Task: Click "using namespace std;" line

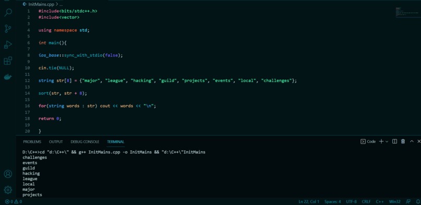Action: 64,30
